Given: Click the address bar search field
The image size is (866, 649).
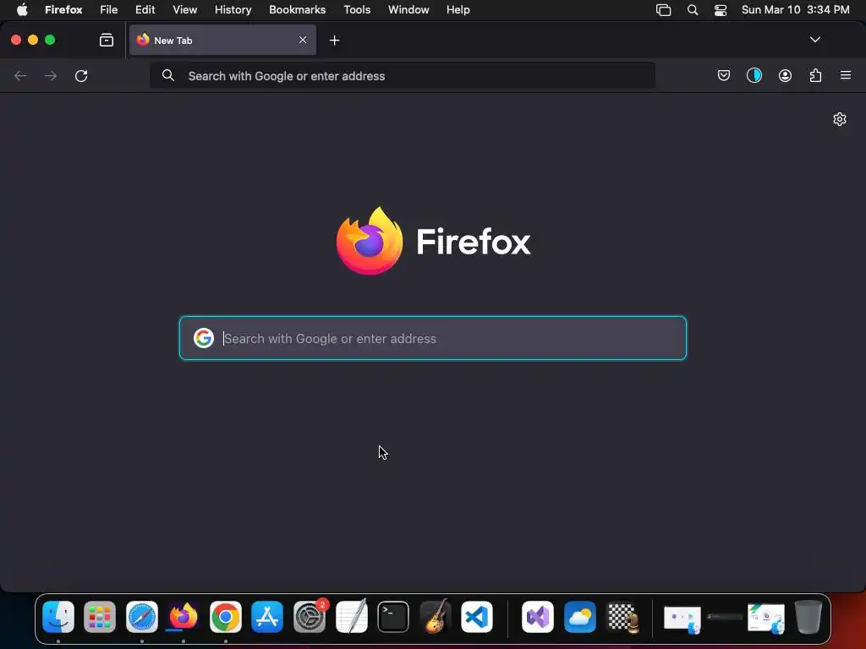Looking at the screenshot, I should pyautogui.click(x=403, y=75).
